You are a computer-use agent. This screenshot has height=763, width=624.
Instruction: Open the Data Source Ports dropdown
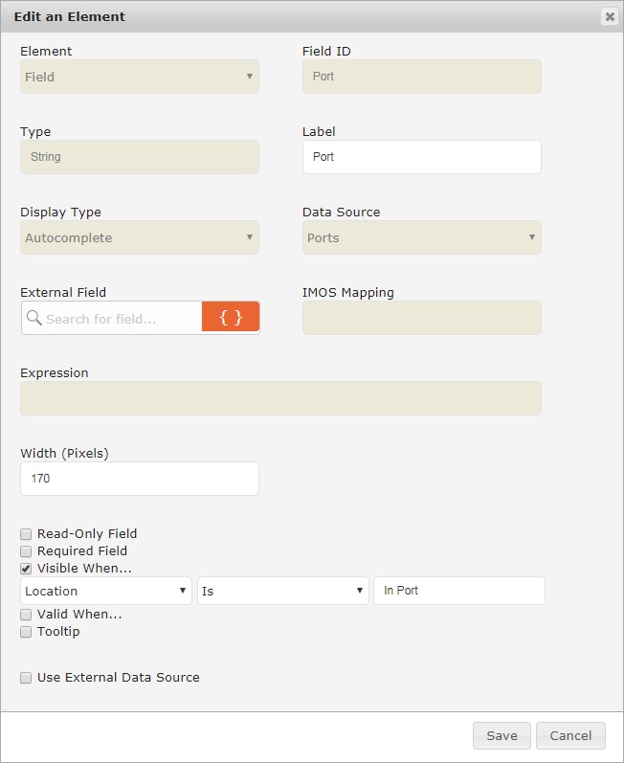tap(421, 237)
